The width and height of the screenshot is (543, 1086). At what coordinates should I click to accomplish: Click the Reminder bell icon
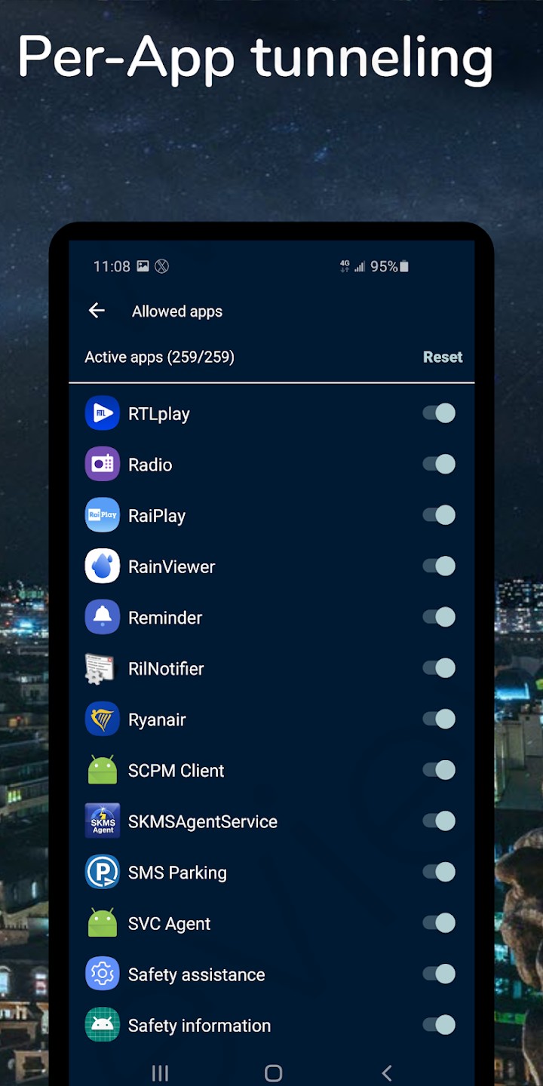(x=103, y=618)
